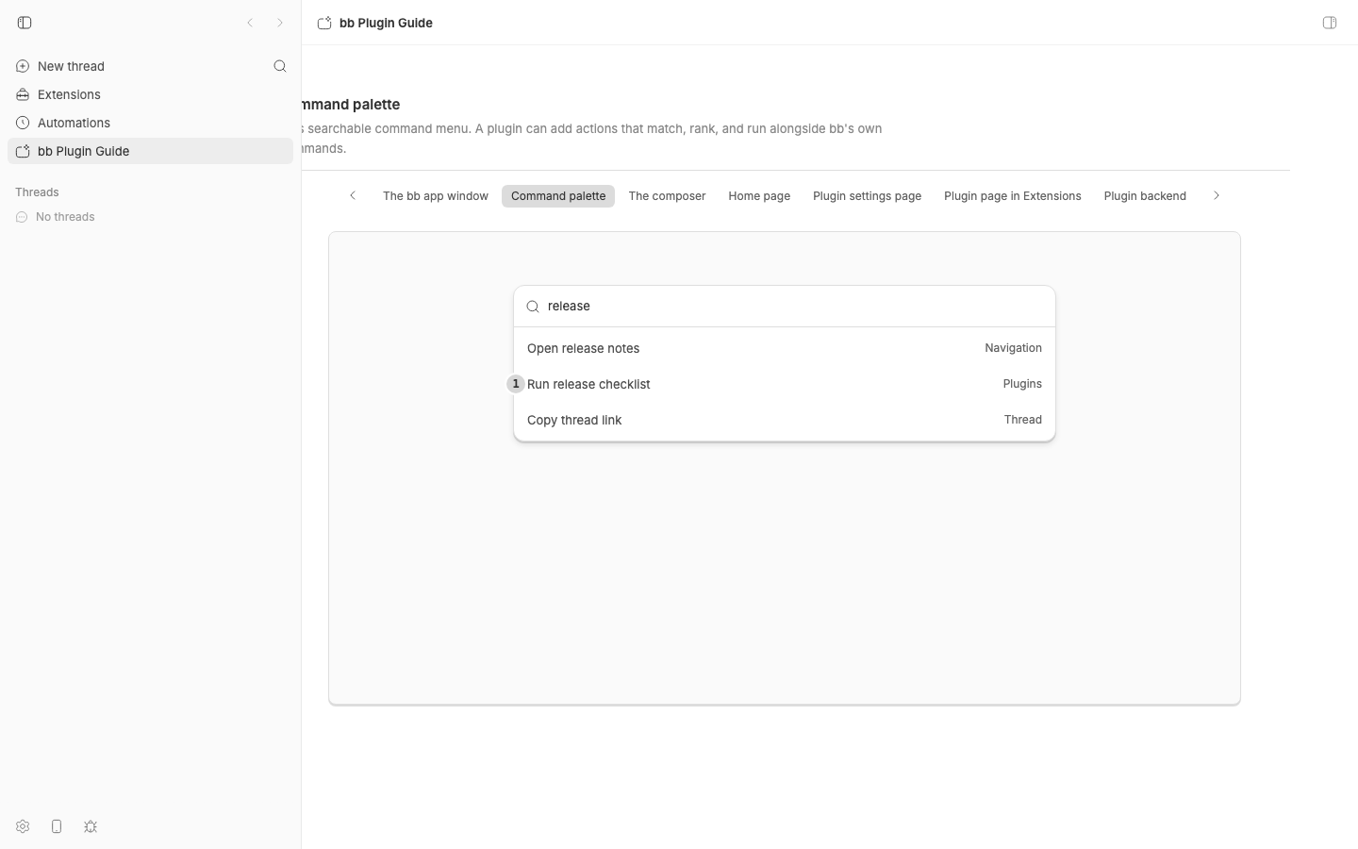Click the Automations clock icon

pyautogui.click(x=23, y=123)
